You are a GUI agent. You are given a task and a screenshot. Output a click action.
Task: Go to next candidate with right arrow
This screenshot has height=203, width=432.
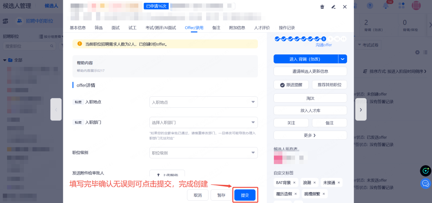[361, 109]
